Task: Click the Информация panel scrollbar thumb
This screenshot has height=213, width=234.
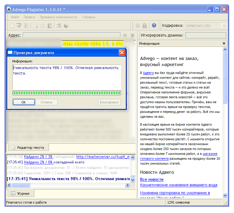Action: pos(225,78)
